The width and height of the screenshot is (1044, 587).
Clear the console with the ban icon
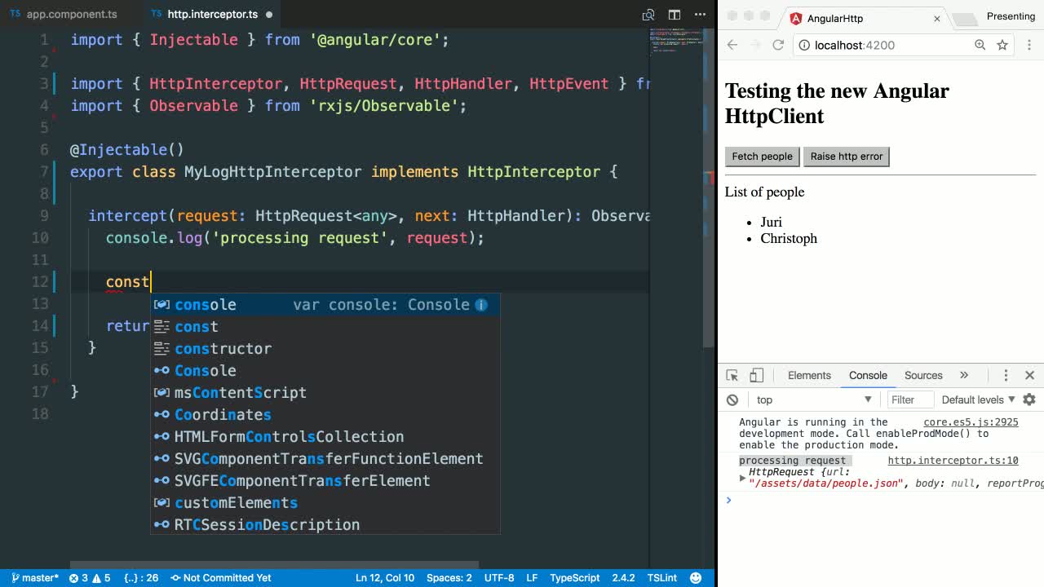click(732, 399)
